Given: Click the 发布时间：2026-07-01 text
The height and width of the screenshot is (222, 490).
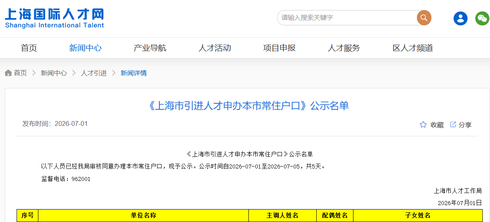Looking at the screenshot, I should 55,123.
